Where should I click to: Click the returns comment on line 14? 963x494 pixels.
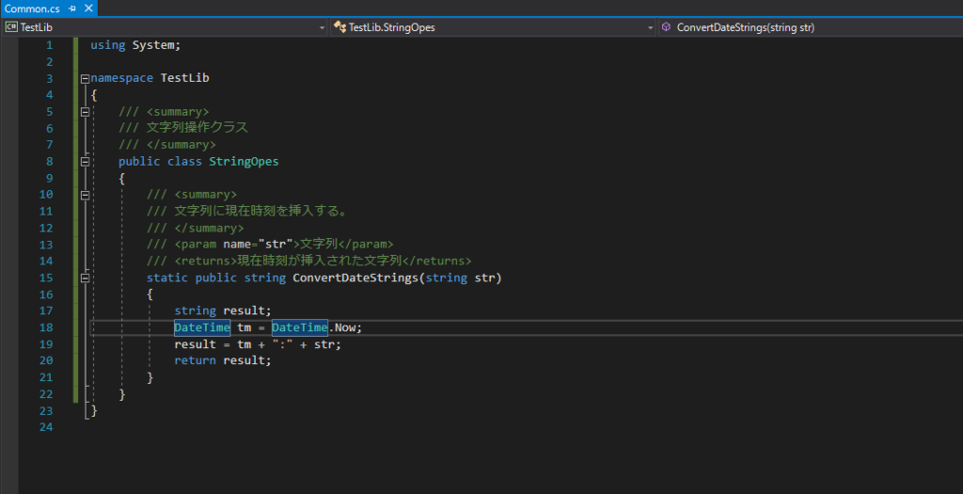tap(308, 262)
